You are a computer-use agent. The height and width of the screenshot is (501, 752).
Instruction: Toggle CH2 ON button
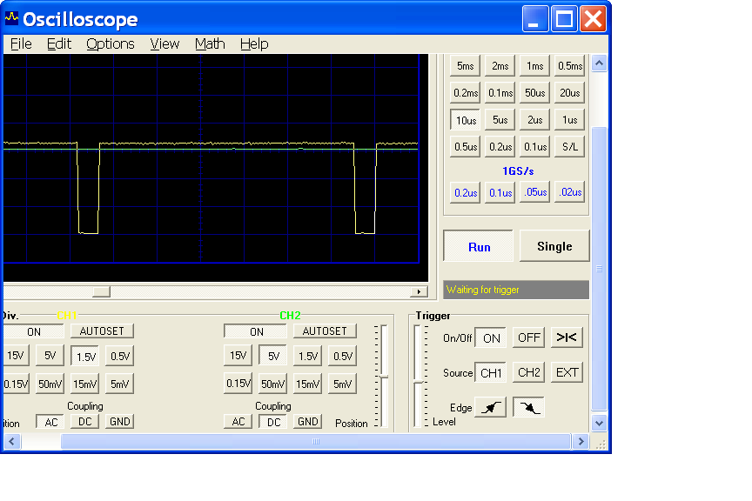[x=255, y=331]
